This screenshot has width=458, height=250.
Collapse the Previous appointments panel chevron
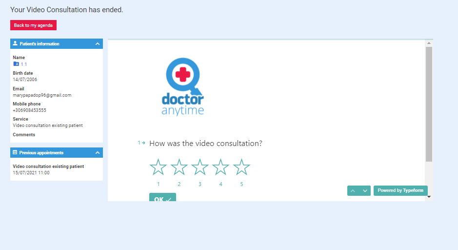(x=98, y=153)
